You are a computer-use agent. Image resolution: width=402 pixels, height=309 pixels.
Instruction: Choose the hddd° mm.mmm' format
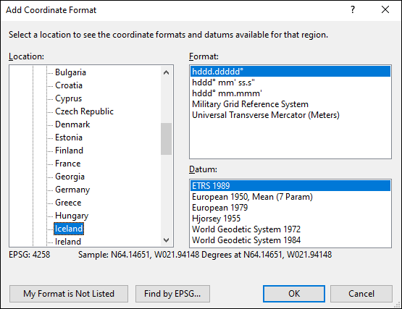(x=290, y=93)
